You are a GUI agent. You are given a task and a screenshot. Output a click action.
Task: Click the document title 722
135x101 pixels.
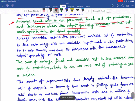[x=67, y=3]
